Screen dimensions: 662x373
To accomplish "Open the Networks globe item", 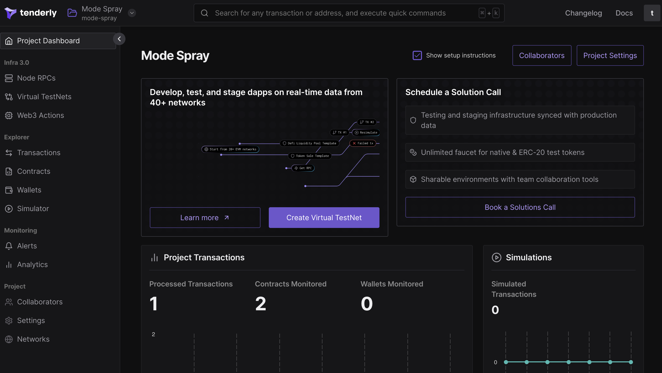I will point(33,339).
